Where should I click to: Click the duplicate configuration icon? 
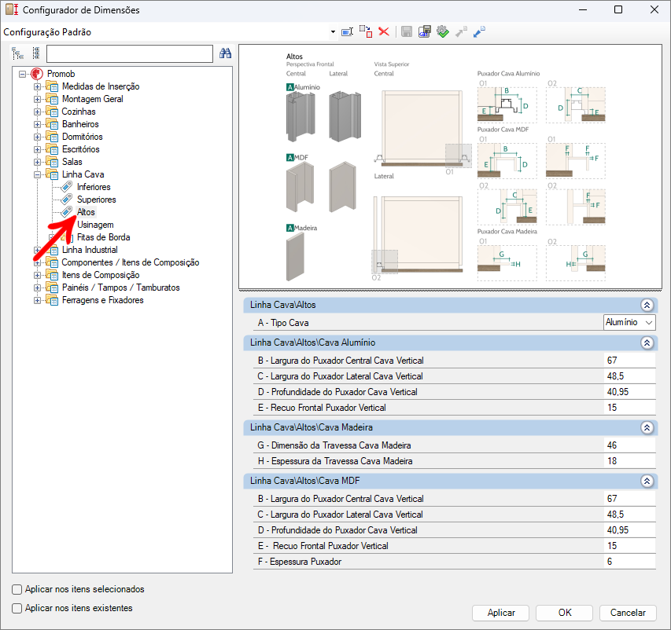click(x=366, y=31)
